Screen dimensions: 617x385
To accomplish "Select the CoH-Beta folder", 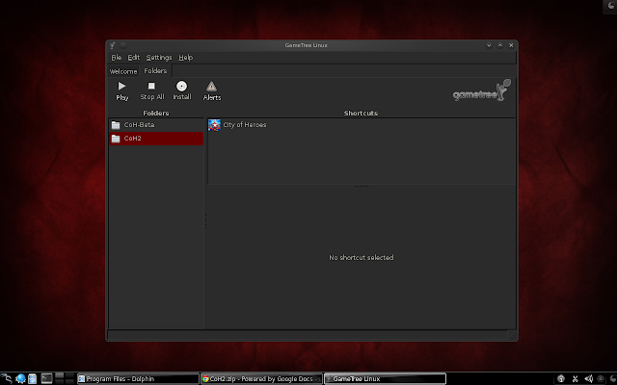I will pyautogui.click(x=156, y=125).
